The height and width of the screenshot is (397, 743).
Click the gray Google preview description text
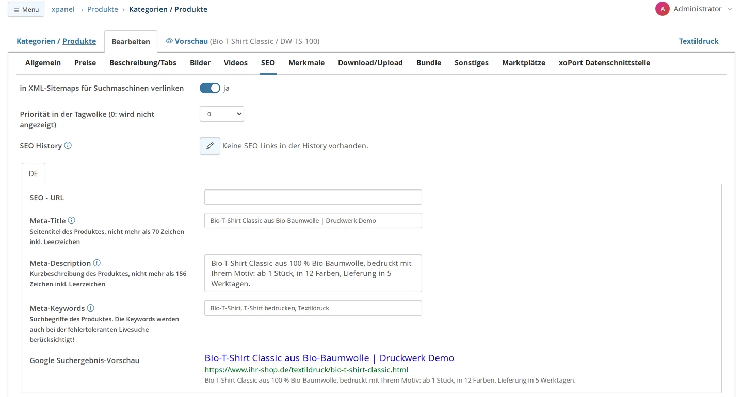pyautogui.click(x=390, y=381)
